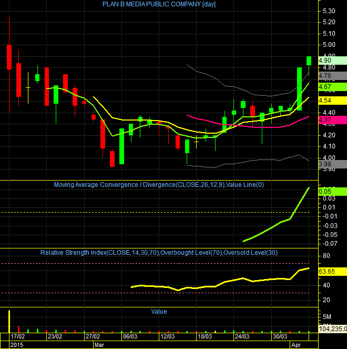Click the latest green candlestick near 4.90
The height and width of the screenshot is (349, 347).
tap(309, 61)
